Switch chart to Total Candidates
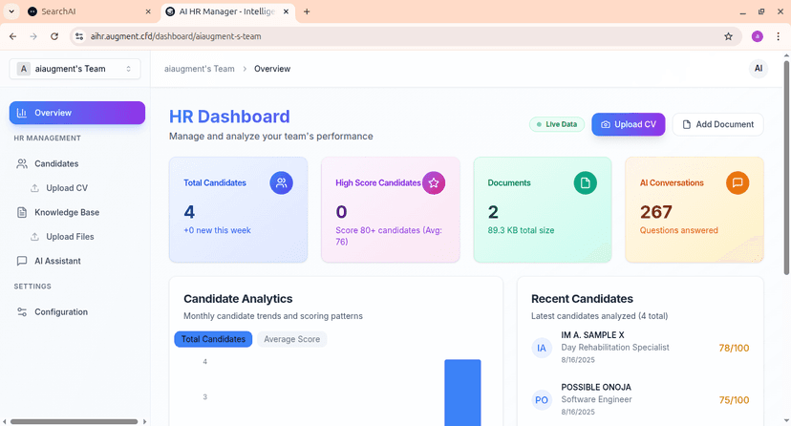 click(x=213, y=339)
